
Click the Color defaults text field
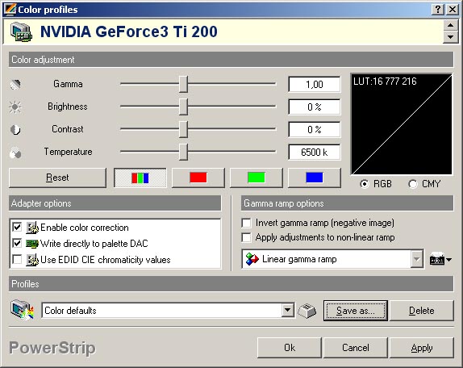click(x=162, y=311)
